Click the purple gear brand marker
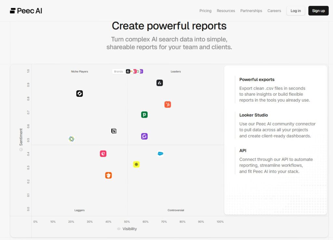 point(144,137)
